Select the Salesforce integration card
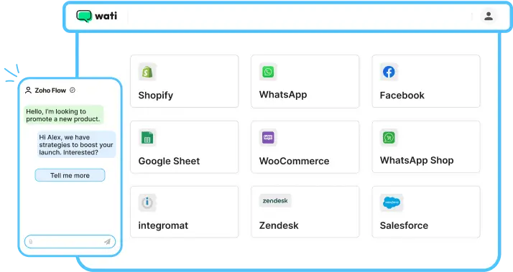Screen dimensions: 513x272 [426, 212]
